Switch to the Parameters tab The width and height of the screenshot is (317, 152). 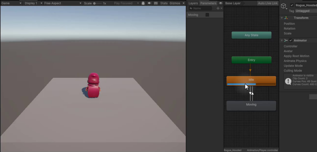coord(208,3)
